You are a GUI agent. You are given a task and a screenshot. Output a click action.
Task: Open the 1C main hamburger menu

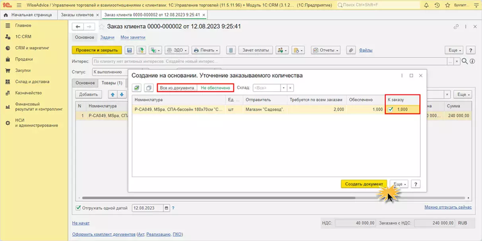point(19,5)
